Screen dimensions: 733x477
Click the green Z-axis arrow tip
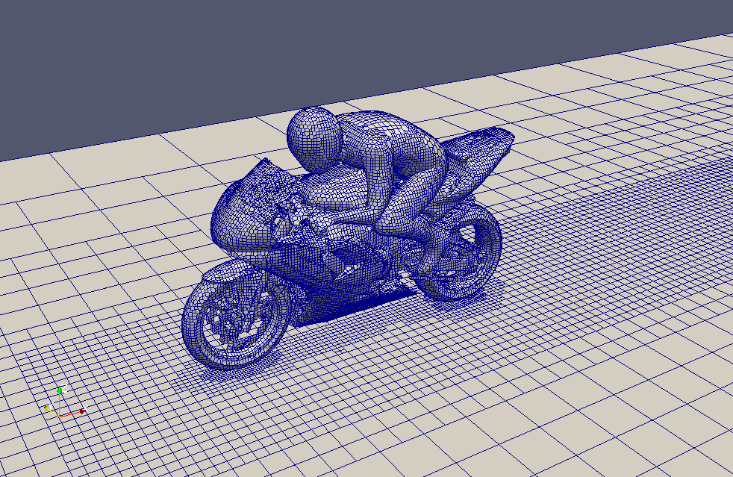pyautogui.click(x=60, y=389)
